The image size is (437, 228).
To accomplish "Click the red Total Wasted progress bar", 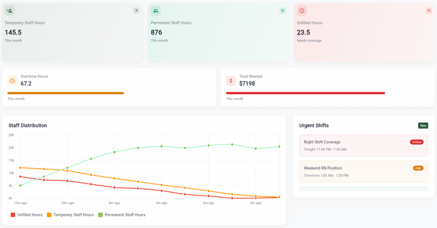I will click(x=305, y=93).
